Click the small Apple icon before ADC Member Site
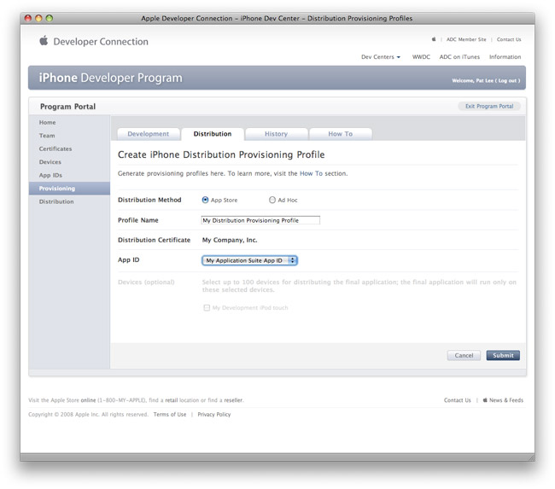Screen dimensions: 555x489 click(434, 39)
